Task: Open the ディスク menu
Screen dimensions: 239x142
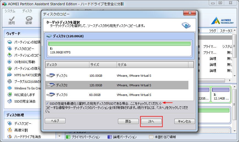Action: (x=27, y=11)
